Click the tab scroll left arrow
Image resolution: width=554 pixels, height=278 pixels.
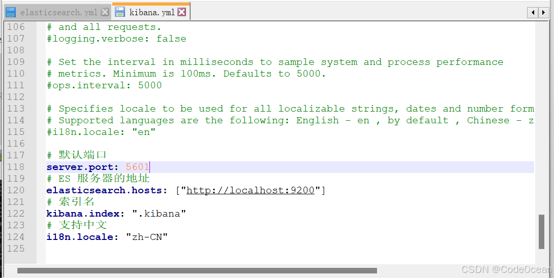point(533,13)
